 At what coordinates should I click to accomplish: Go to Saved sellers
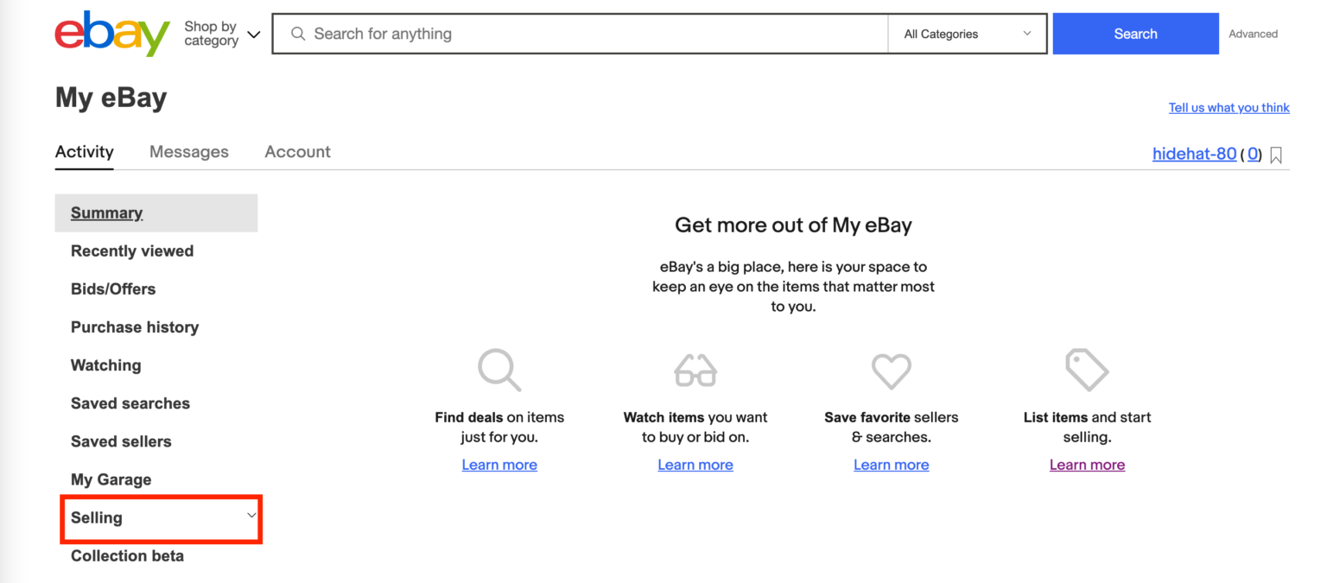121,441
